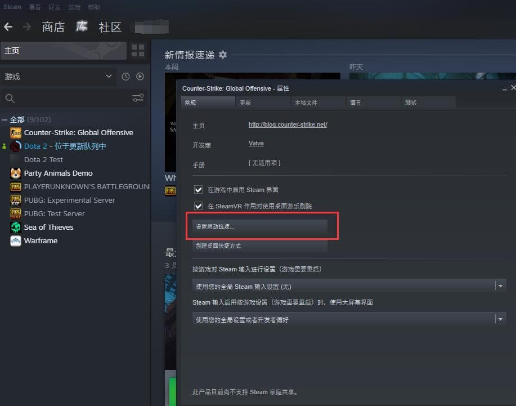Viewport: 516px width, 406px height.
Task: Open advanced filter sliders icon
Action: (x=138, y=98)
